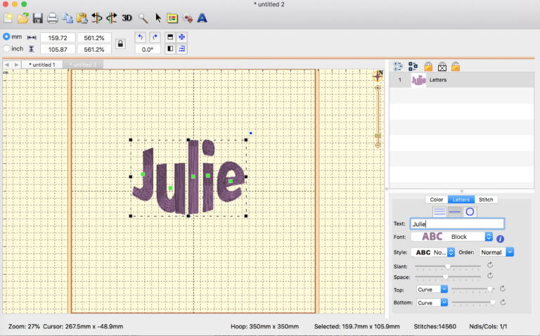Reset the Slant slider value
540x336 pixels.
click(489, 265)
